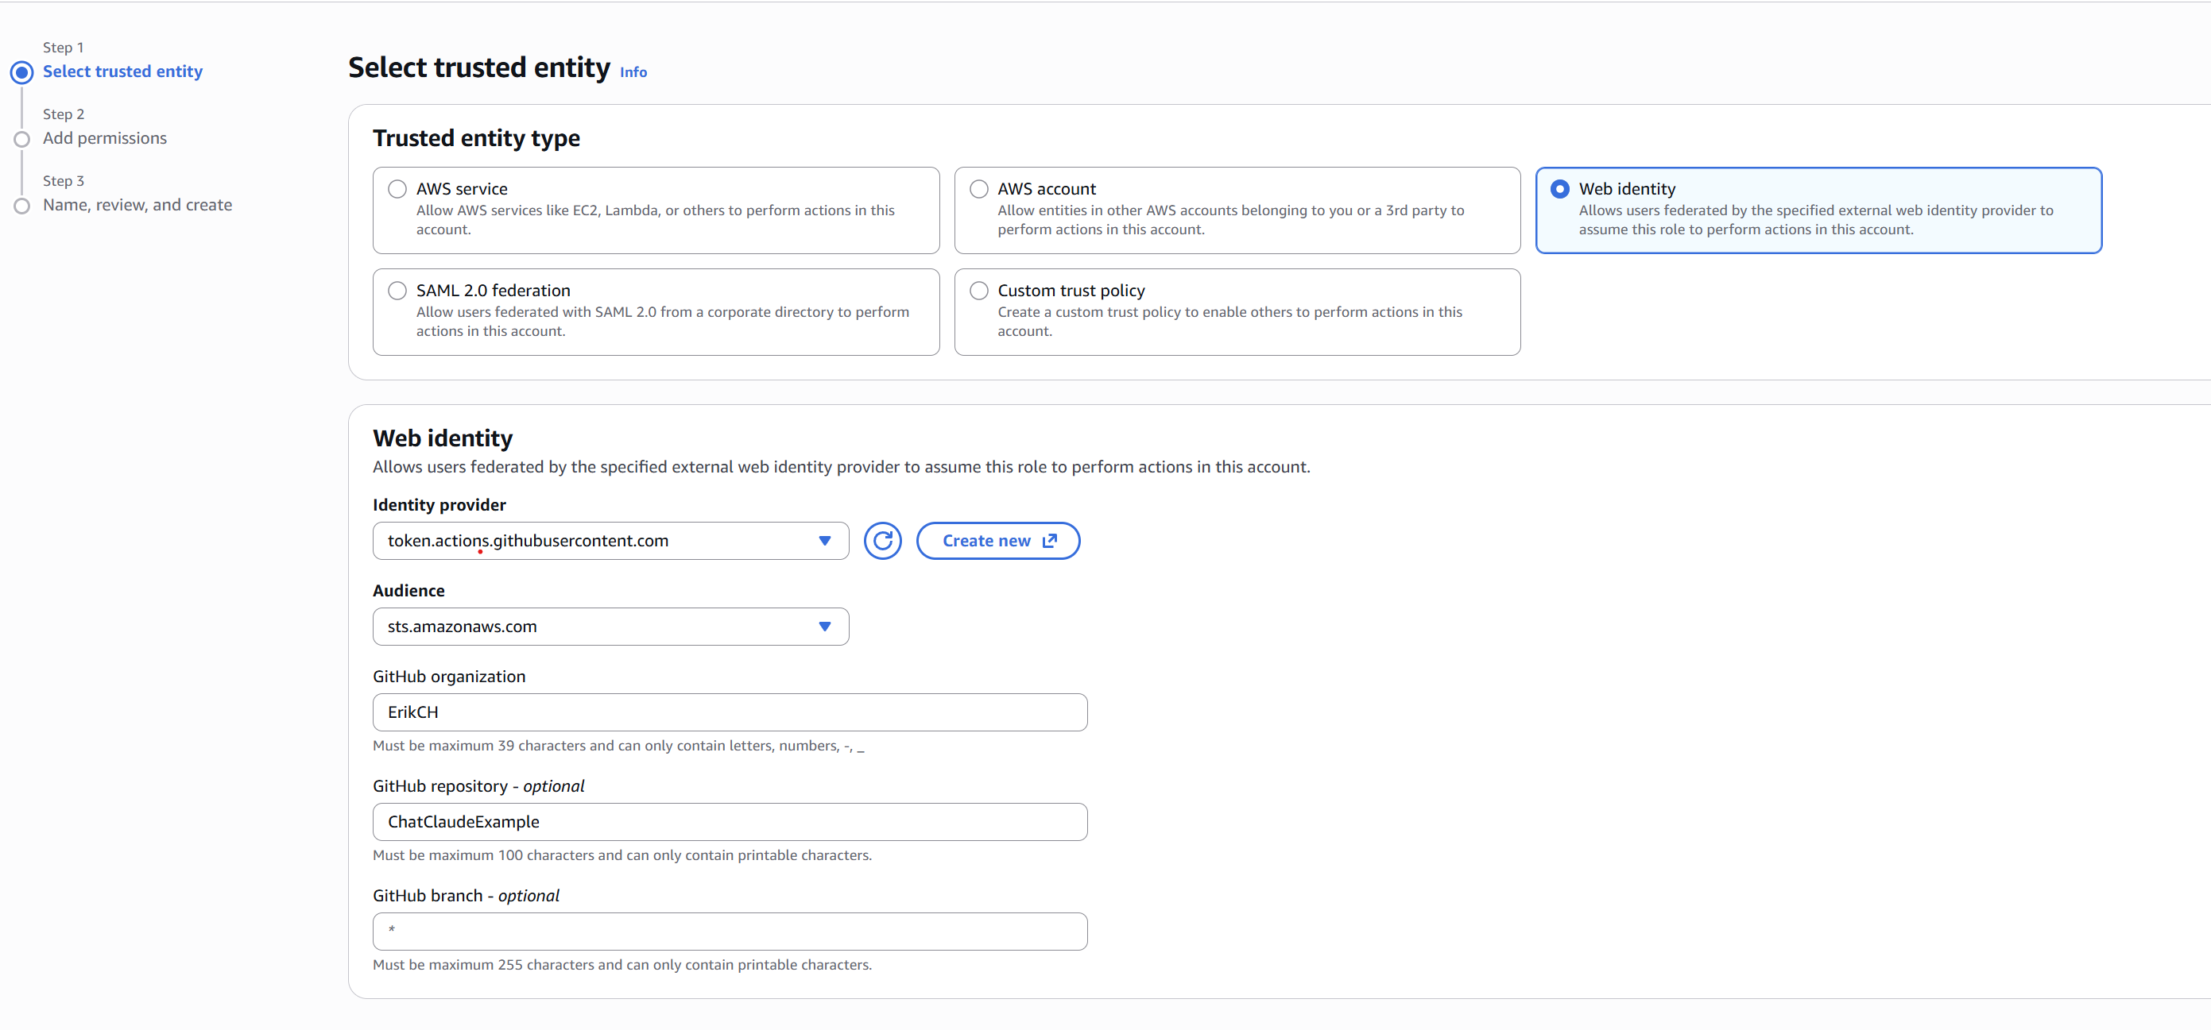Open the Identity provider dropdown
This screenshot has height=1030, width=2211.
tap(610, 541)
